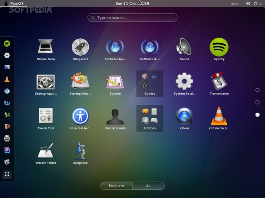265x198 pixels.
Task: Open the en keyboard layout dropdown
Action: [x=235, y=4]
